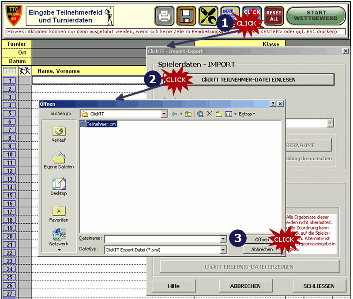Open Verlauf in the places sidebar

(x=59, y=134)
